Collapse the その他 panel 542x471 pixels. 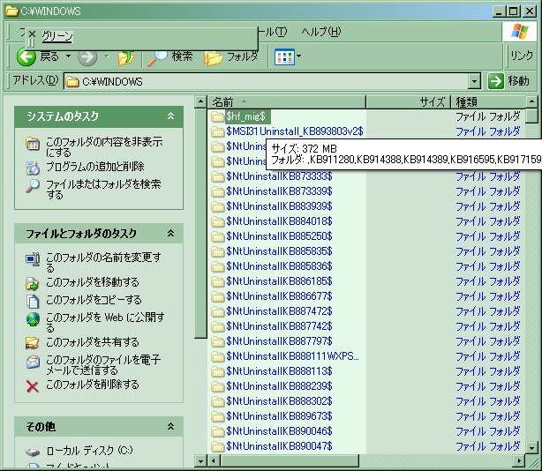tap(170, 427)
